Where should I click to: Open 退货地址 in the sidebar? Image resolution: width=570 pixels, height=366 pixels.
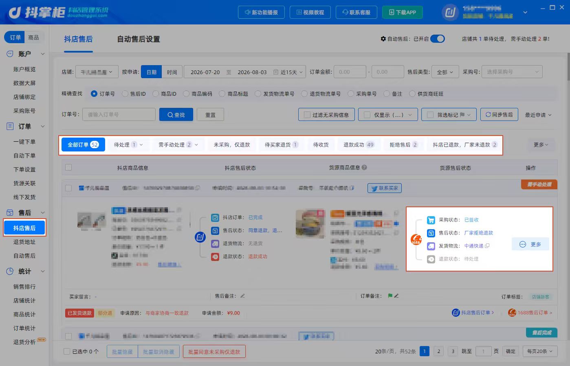click(x=24, y=242)
